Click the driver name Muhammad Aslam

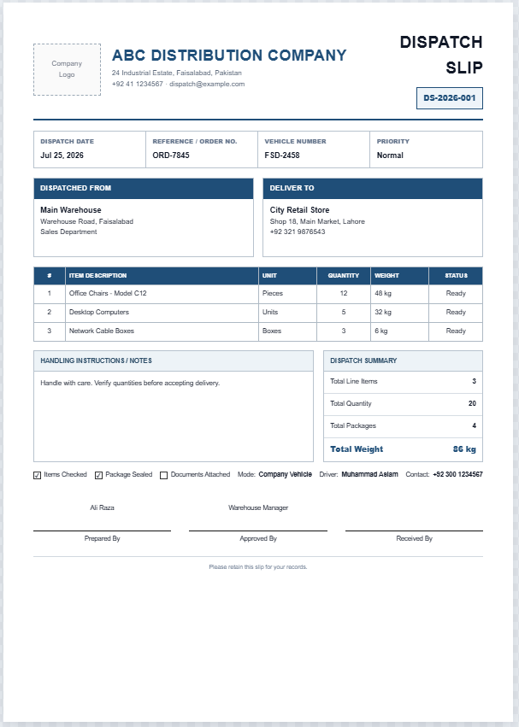369,475
